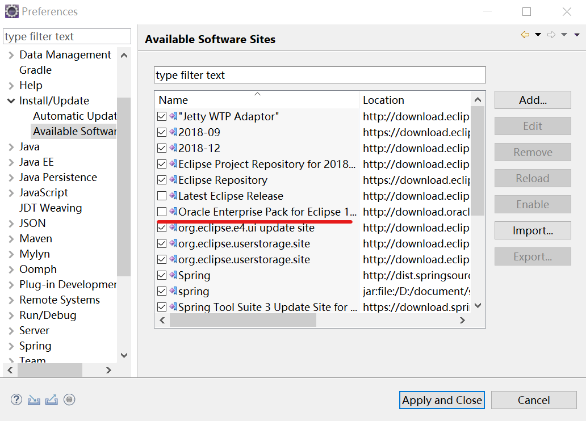Click the site icon beside Eclipse Project Repository for 2018
The image size is (586, 421).
coord(173,163)
